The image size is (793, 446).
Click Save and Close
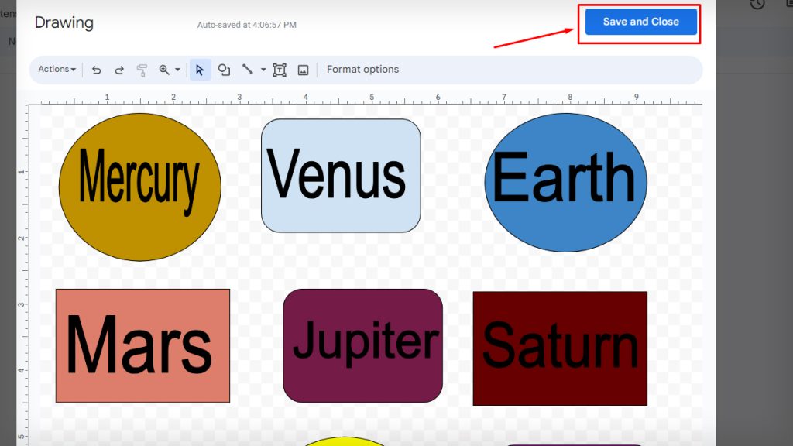coord(640,22)
